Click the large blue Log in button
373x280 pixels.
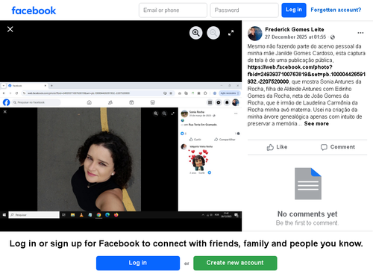[x=138, y=263]
